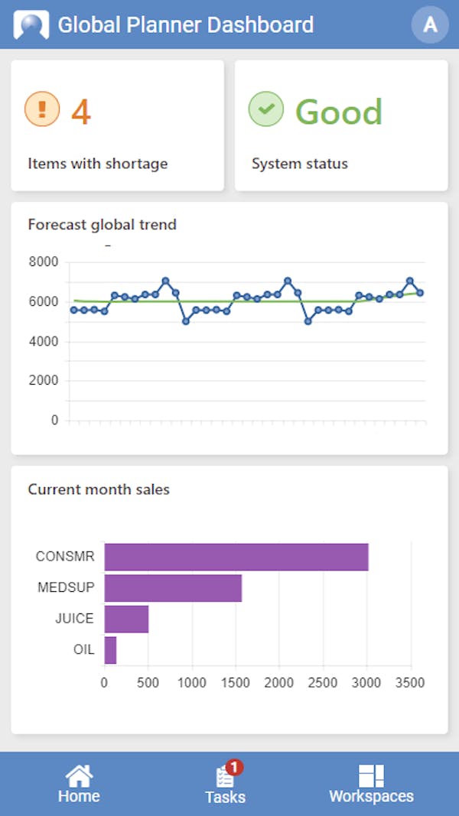The height and width of the screenshot is (816, 459).
Task: Click the green system status checkmark icon
Action: [x=266, y=109]
